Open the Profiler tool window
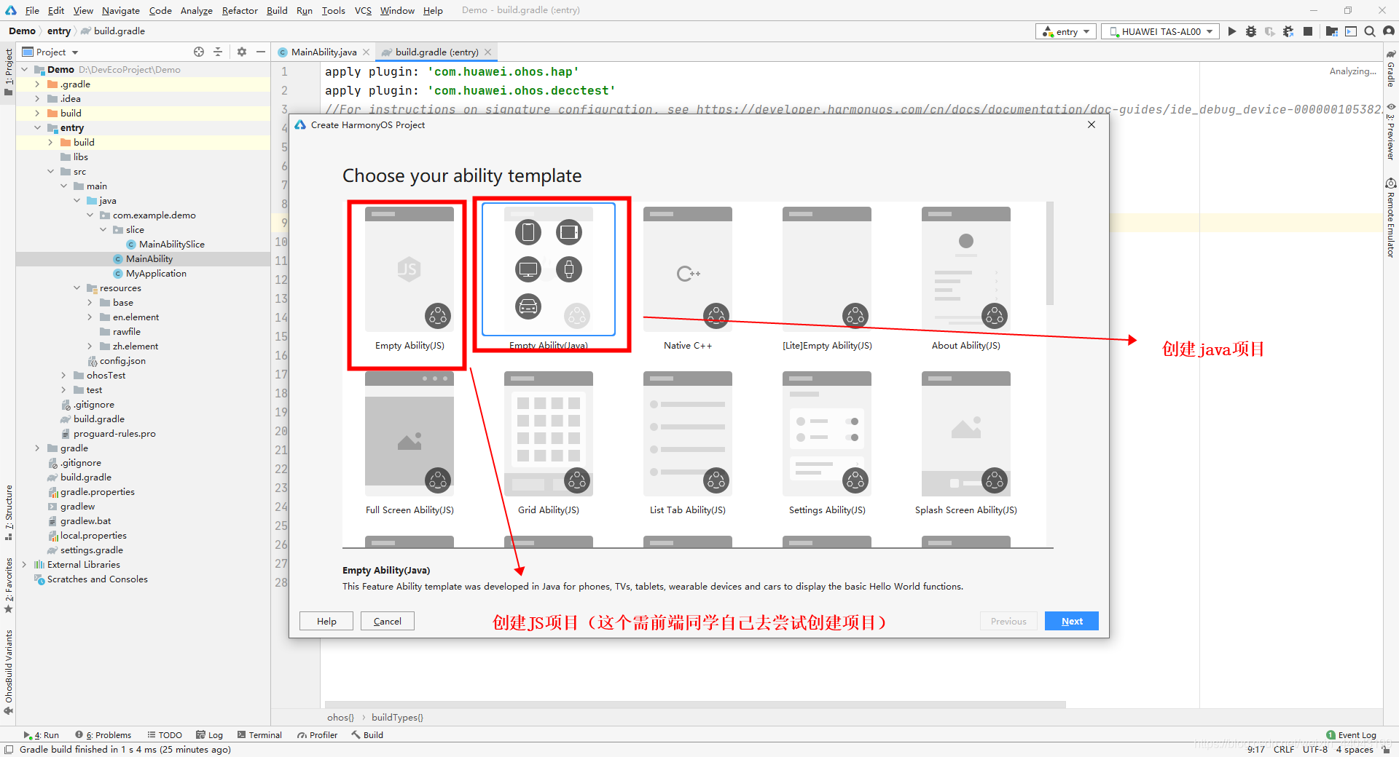Screen dimensions: 1399x757 (318, 735)
